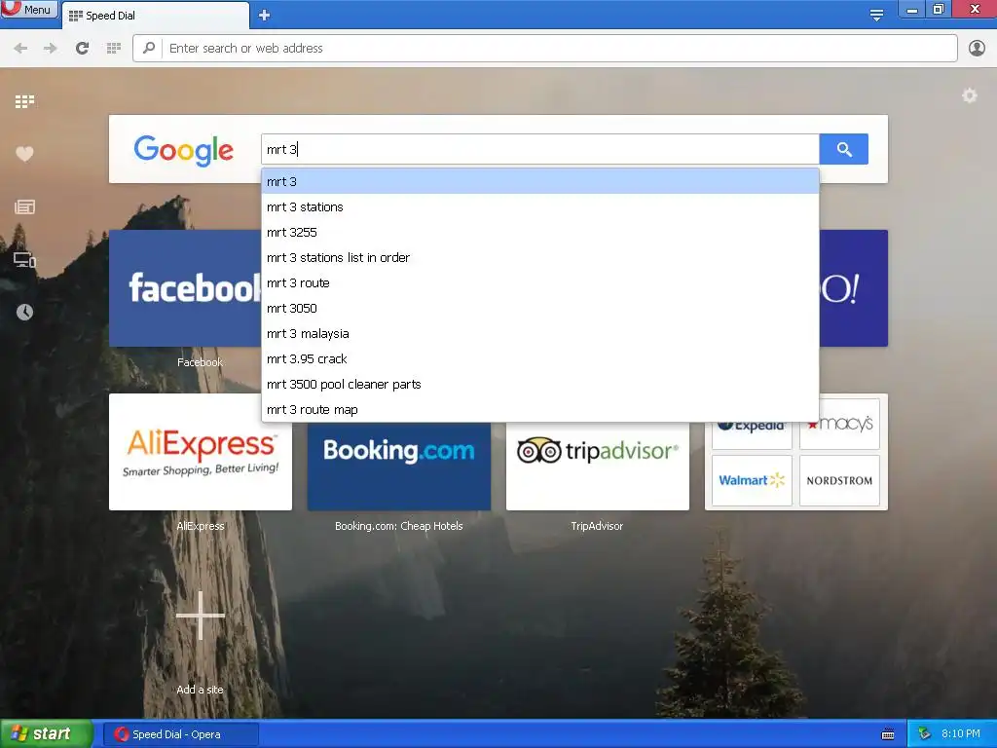
Task: Open the Walmart folder thumbnail
Action: [x=752, y=480]
